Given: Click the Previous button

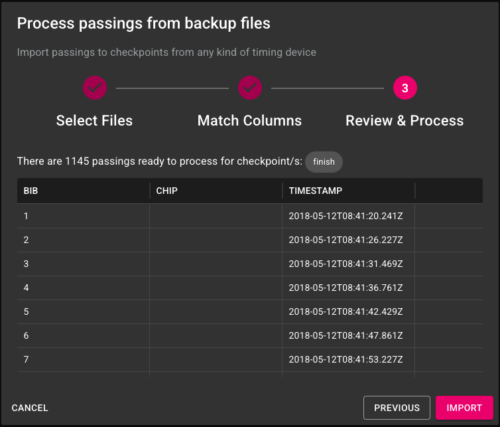Looking at the screenshot, I should point(397,408).
